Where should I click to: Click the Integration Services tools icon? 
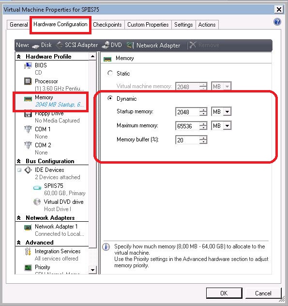tap(28, 251)
